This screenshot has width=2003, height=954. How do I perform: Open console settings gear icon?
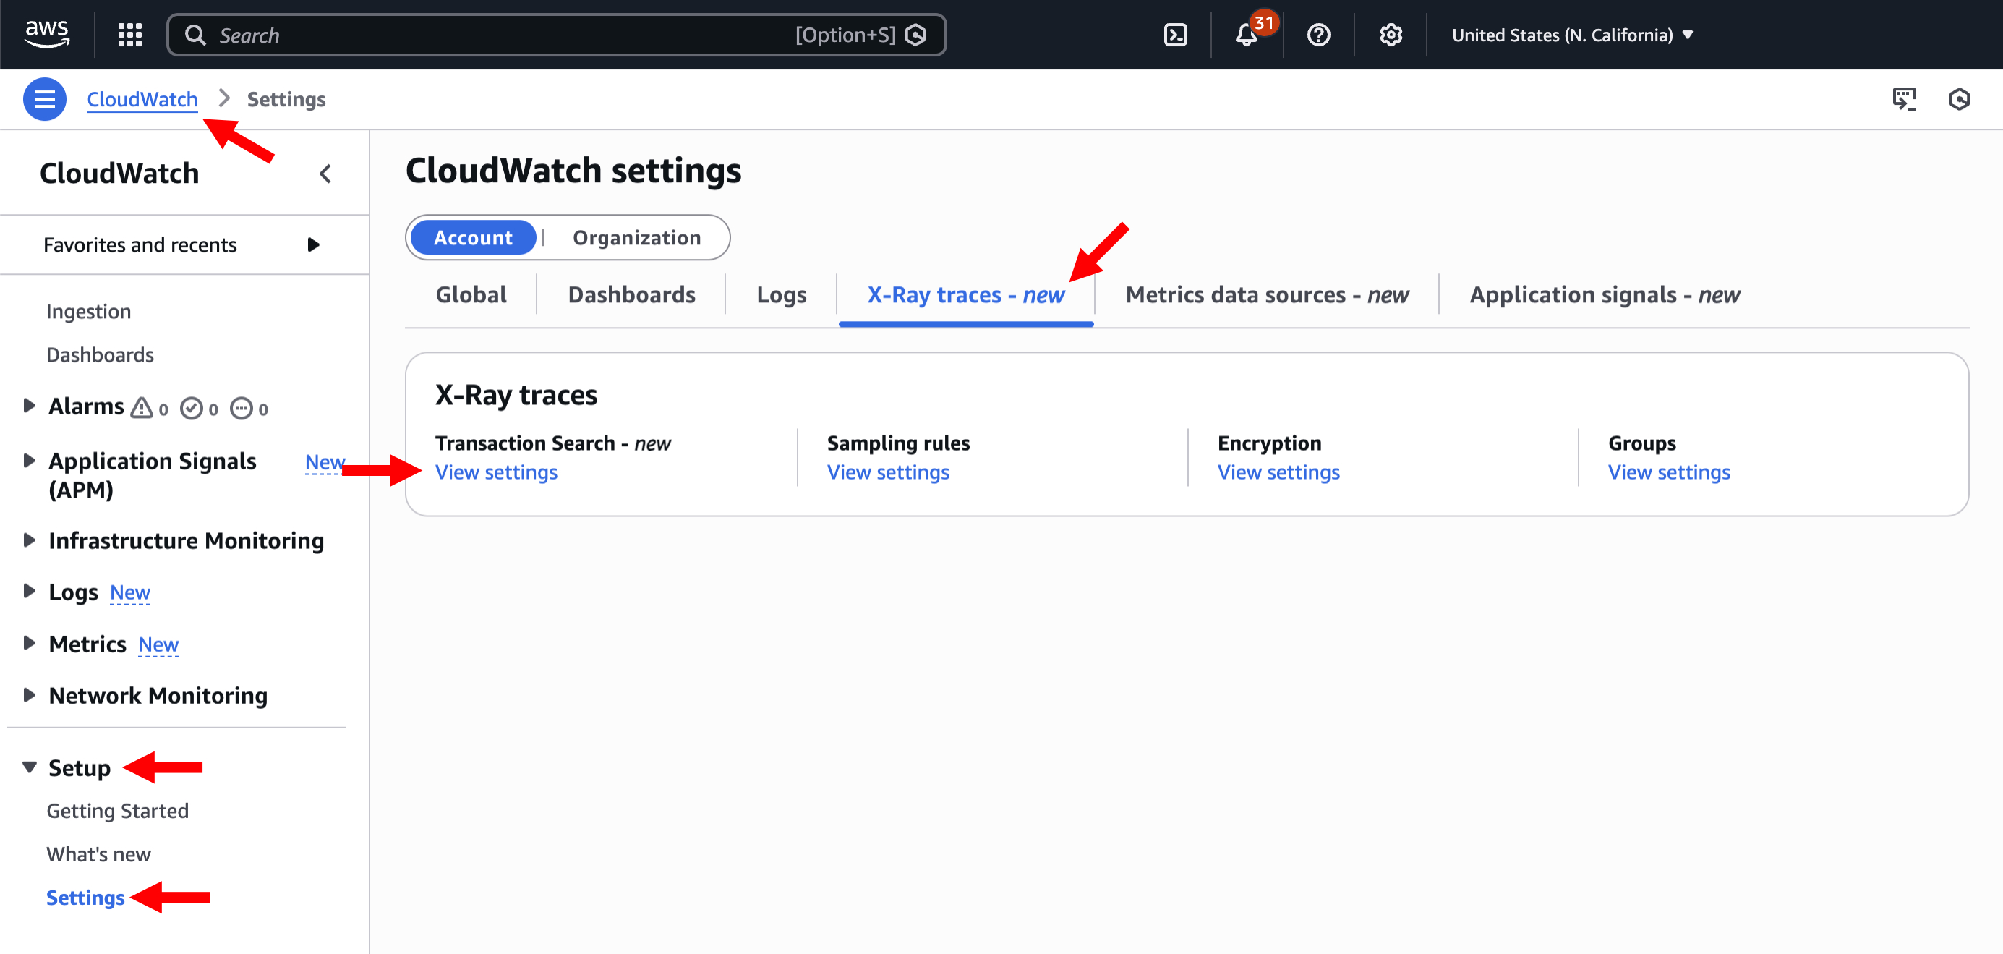[x=1391, y=35]
